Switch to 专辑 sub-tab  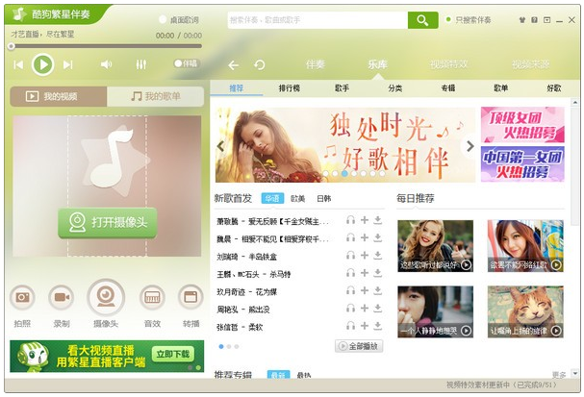[x=448, y=88]
